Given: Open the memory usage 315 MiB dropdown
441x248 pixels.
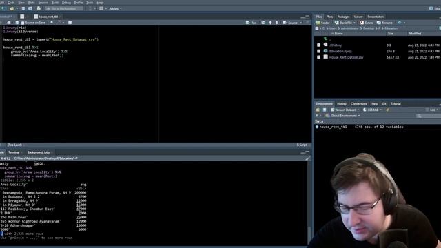Looking at the screenshot, I should 372,110.
